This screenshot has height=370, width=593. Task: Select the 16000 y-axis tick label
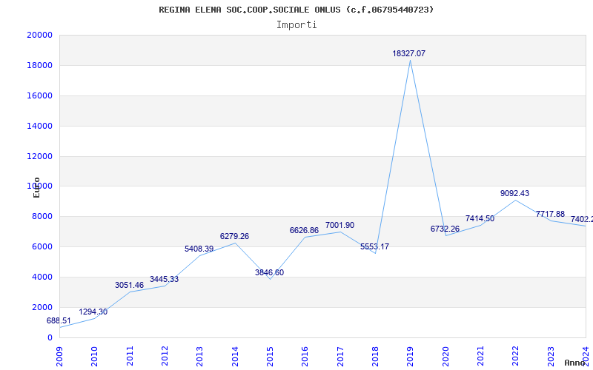(x=40, y=95)
